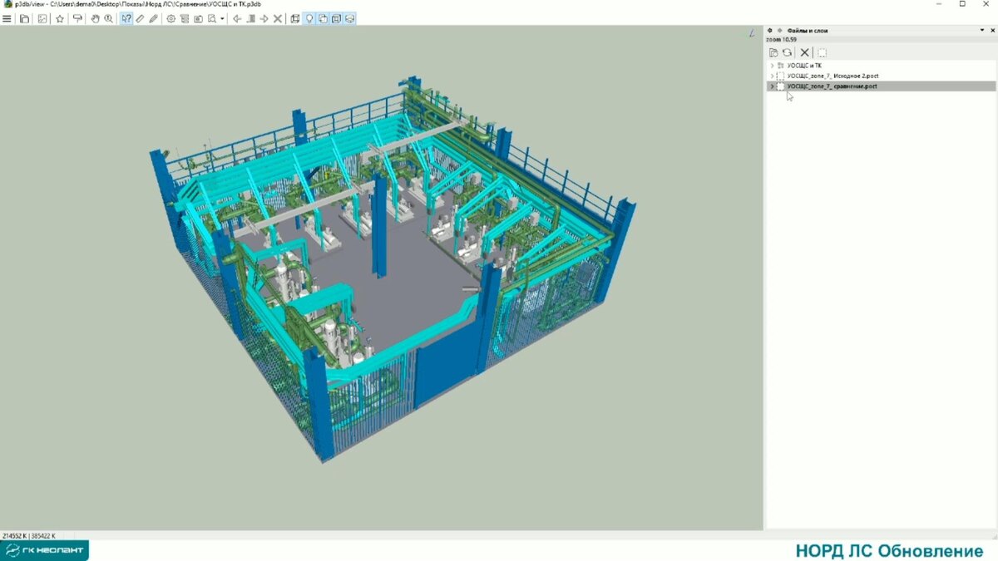Click the forward arrow navigation icon
998x561 pixels.
(x=264, y=18)
